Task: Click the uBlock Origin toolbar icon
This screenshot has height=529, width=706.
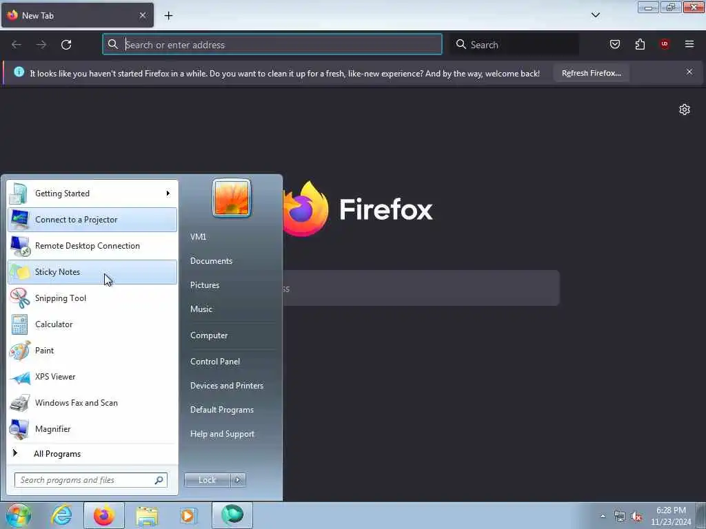Action: pyautogui.click(x=665, y=44)
